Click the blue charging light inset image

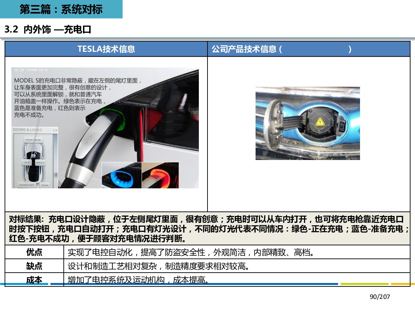coord(121,175)
